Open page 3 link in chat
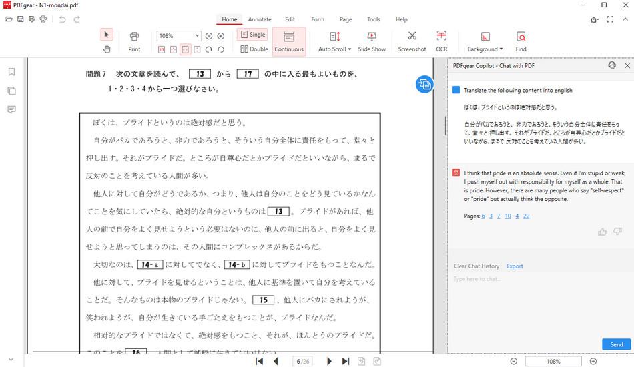 pos(491,216)
